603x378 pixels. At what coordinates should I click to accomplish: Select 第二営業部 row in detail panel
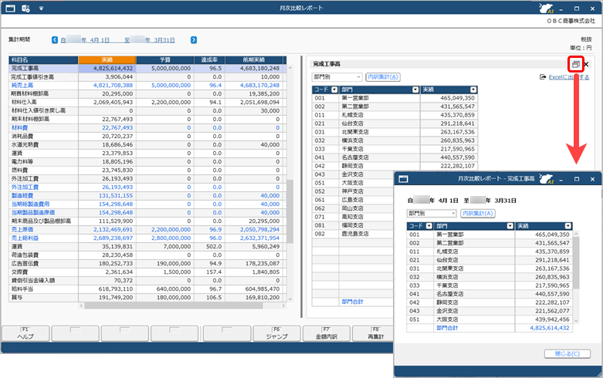click(x=395, y=106)
